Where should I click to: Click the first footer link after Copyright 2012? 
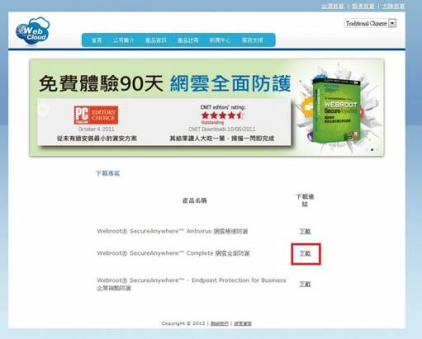coord(220,323)
